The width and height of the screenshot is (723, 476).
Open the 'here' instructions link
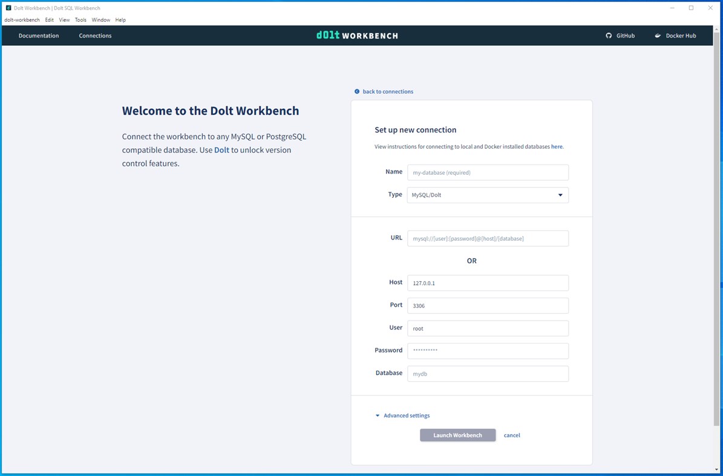tap(557, 146)
